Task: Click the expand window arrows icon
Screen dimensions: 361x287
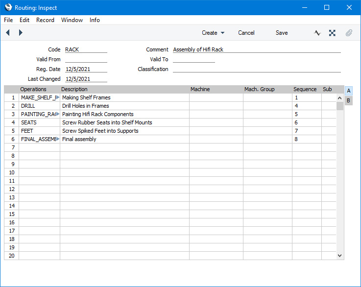Action: [x=332, y=33]
